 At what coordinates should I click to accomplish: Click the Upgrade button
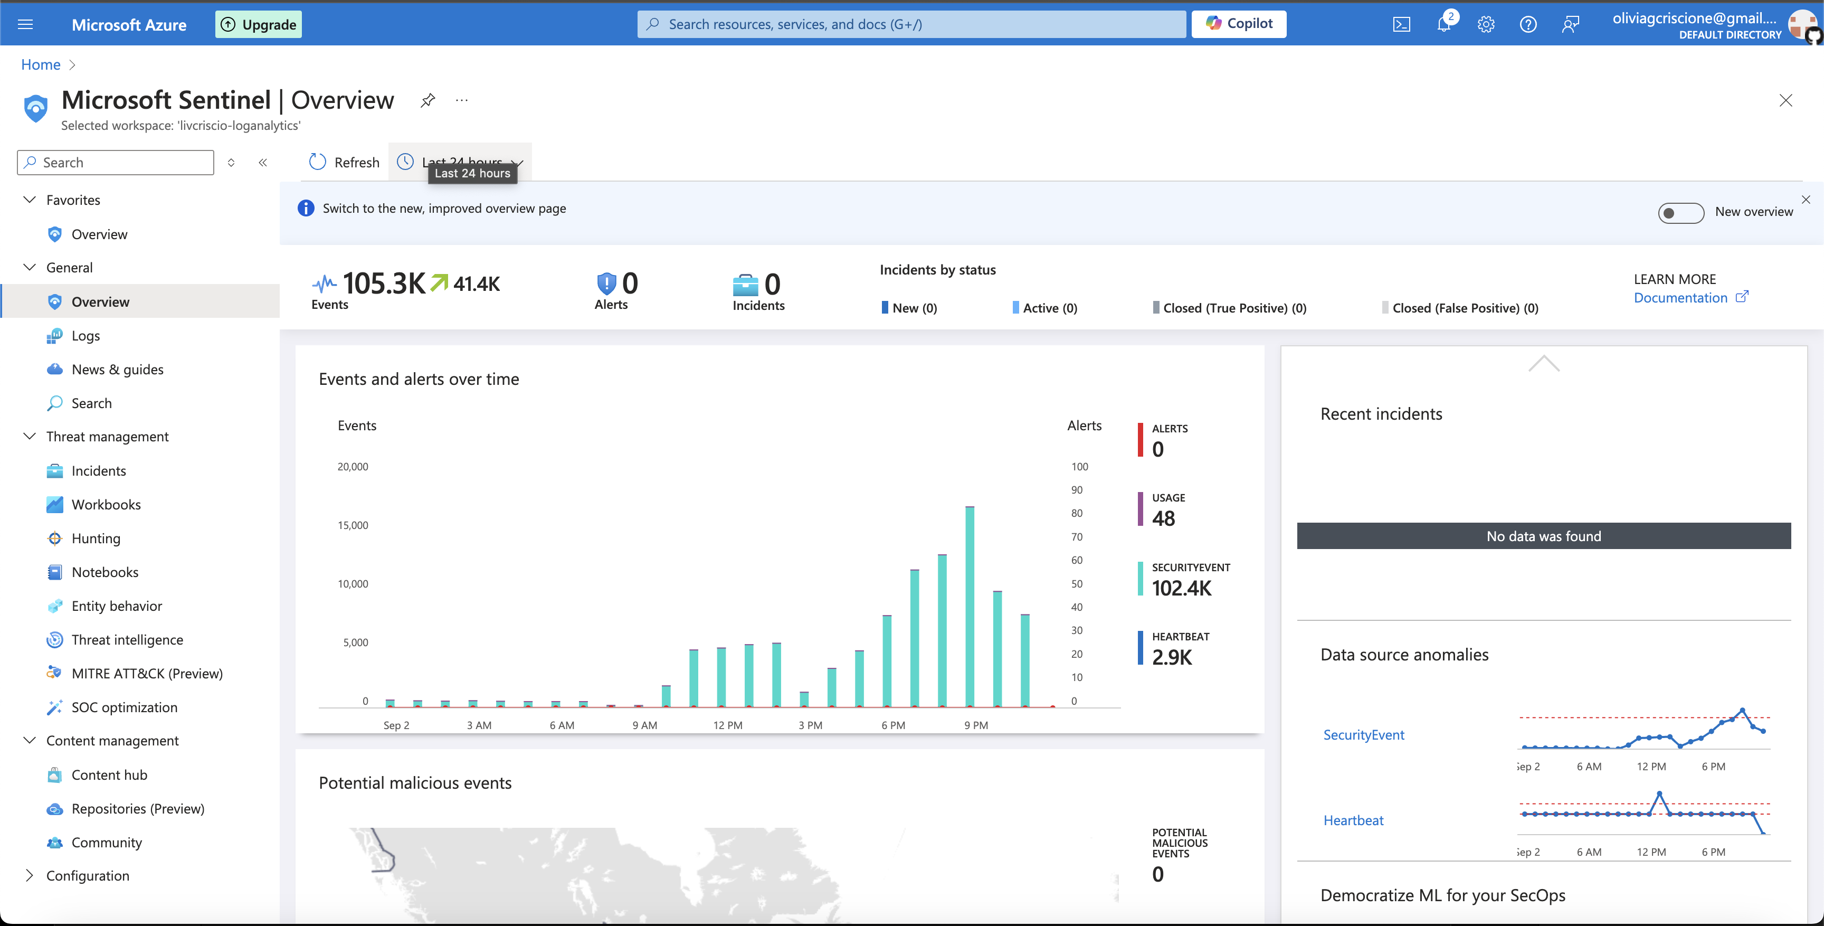[259, 25]
